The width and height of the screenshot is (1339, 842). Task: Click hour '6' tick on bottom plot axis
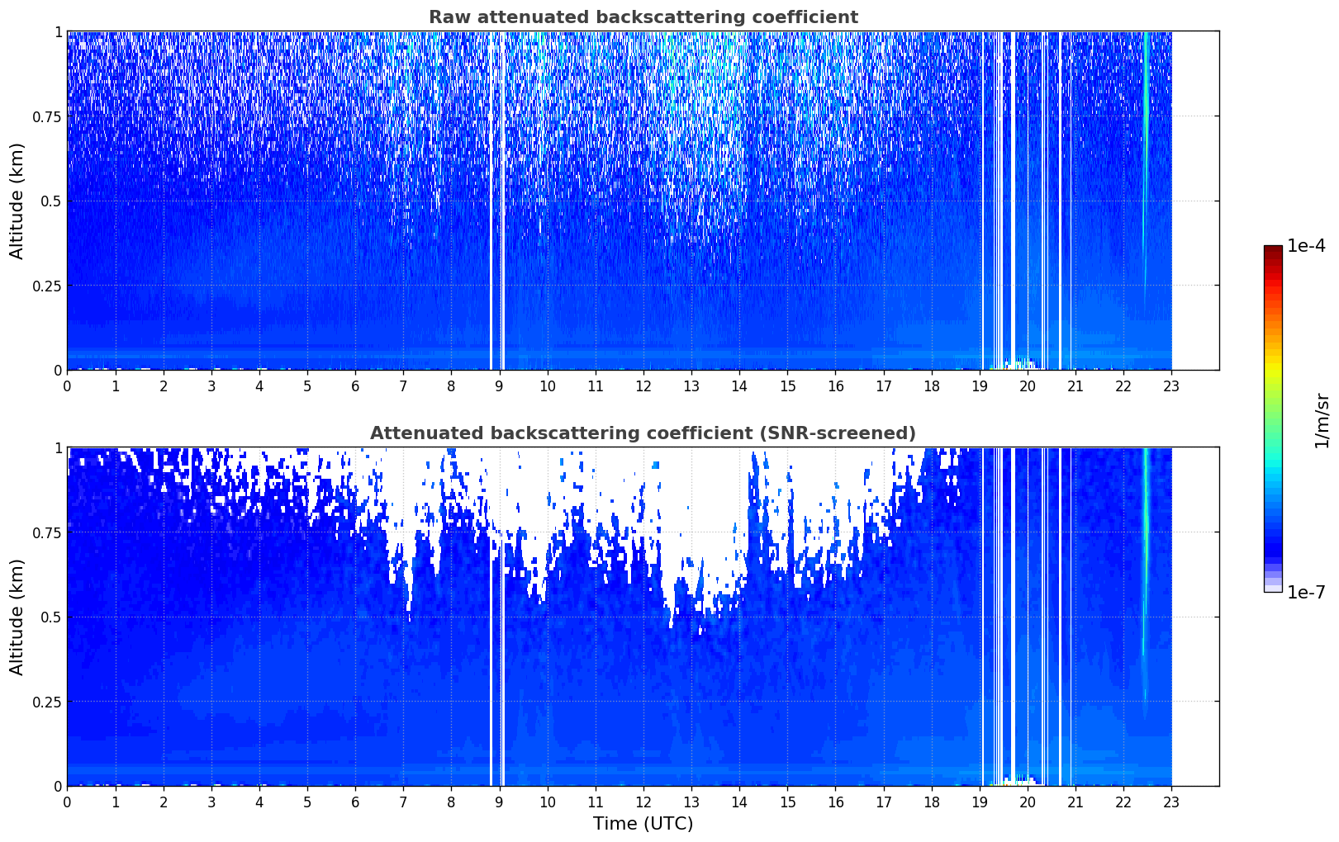(355, 802)
